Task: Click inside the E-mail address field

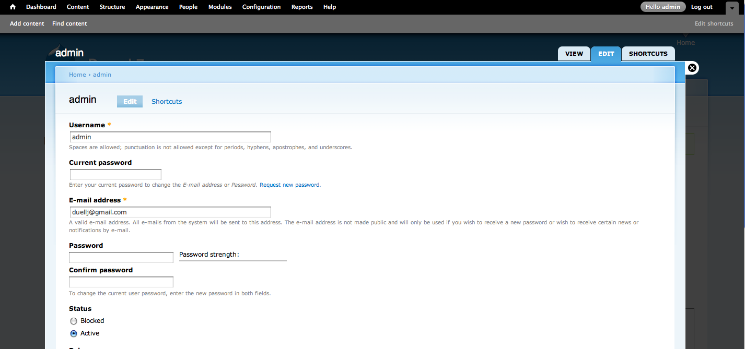Action: point(170,212)
